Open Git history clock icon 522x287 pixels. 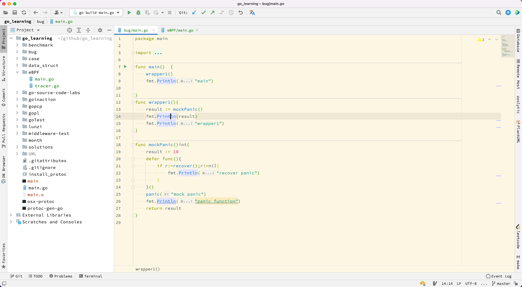coord(231,13)
